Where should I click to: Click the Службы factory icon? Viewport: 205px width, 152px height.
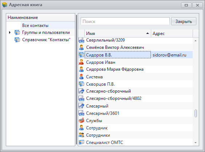pyautogui.click(x=81, y=121)
